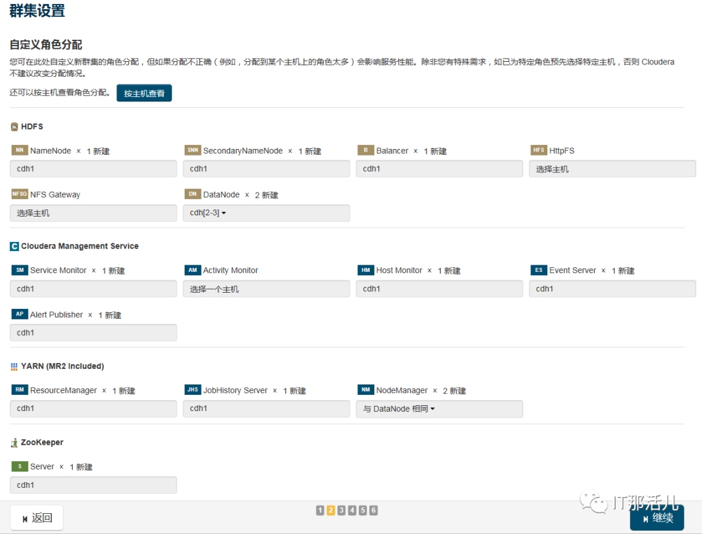The height and width of the screenshot is (534, 702).
Task: Open the NodeManager 与 DataNode 相同 dropdown
Action: [x=439, y=408]
